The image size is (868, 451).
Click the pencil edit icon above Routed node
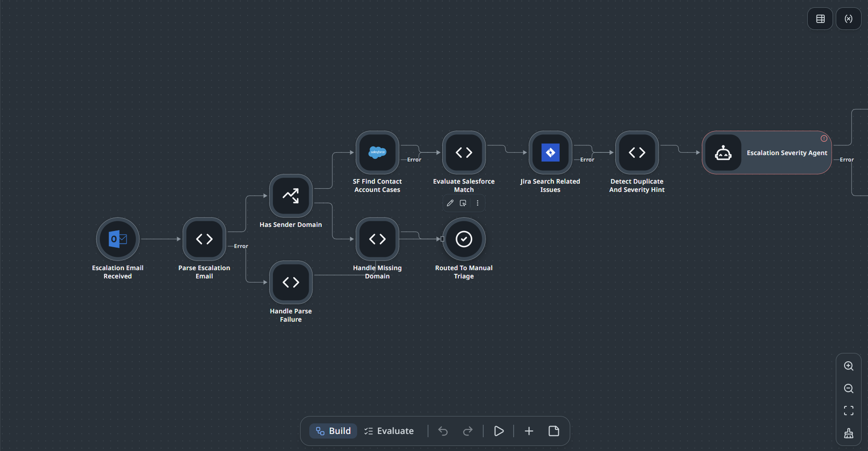coord(450,203)
